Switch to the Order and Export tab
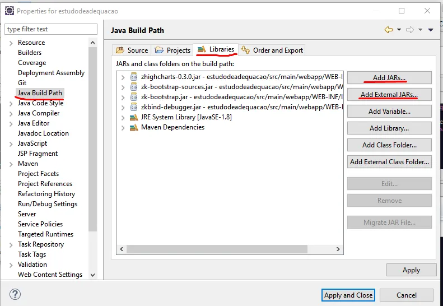 [272, 50]
